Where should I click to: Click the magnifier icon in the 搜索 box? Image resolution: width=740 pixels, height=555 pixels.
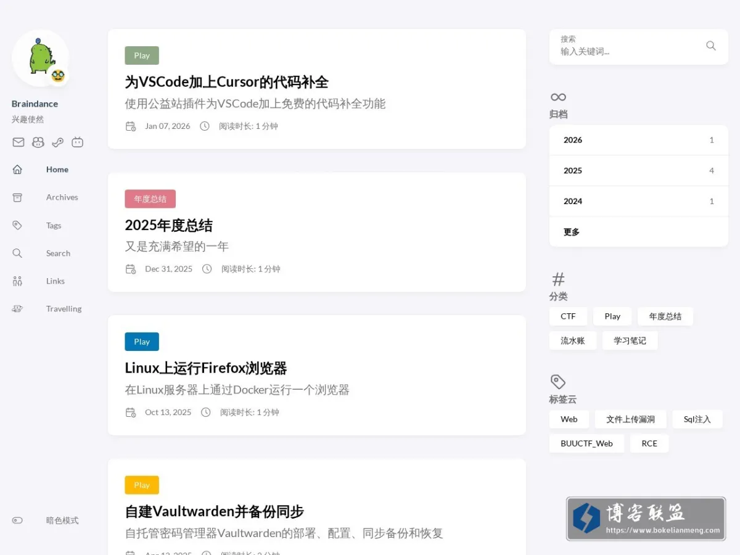pyautogui.click(x=711, y=46)
